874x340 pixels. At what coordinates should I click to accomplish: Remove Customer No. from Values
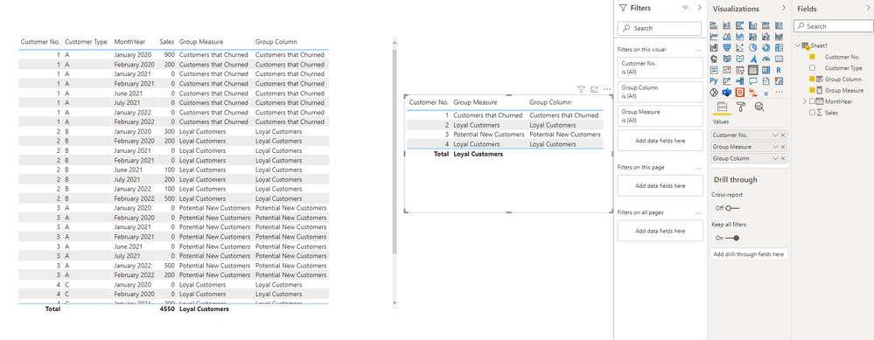pos(783,135)
